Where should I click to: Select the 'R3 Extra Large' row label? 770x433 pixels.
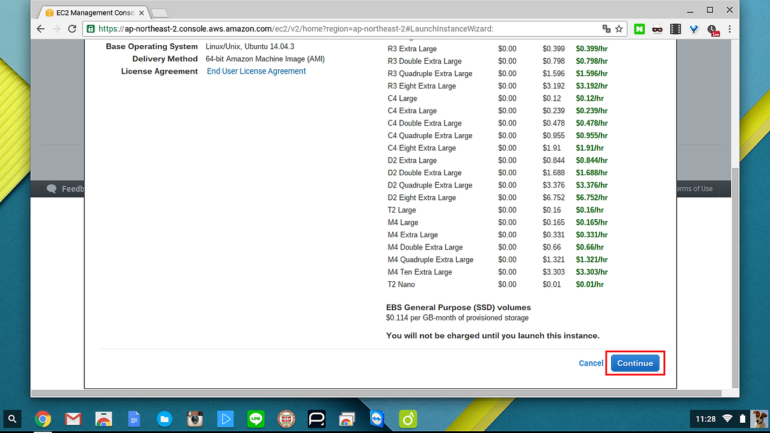point(412,49)
